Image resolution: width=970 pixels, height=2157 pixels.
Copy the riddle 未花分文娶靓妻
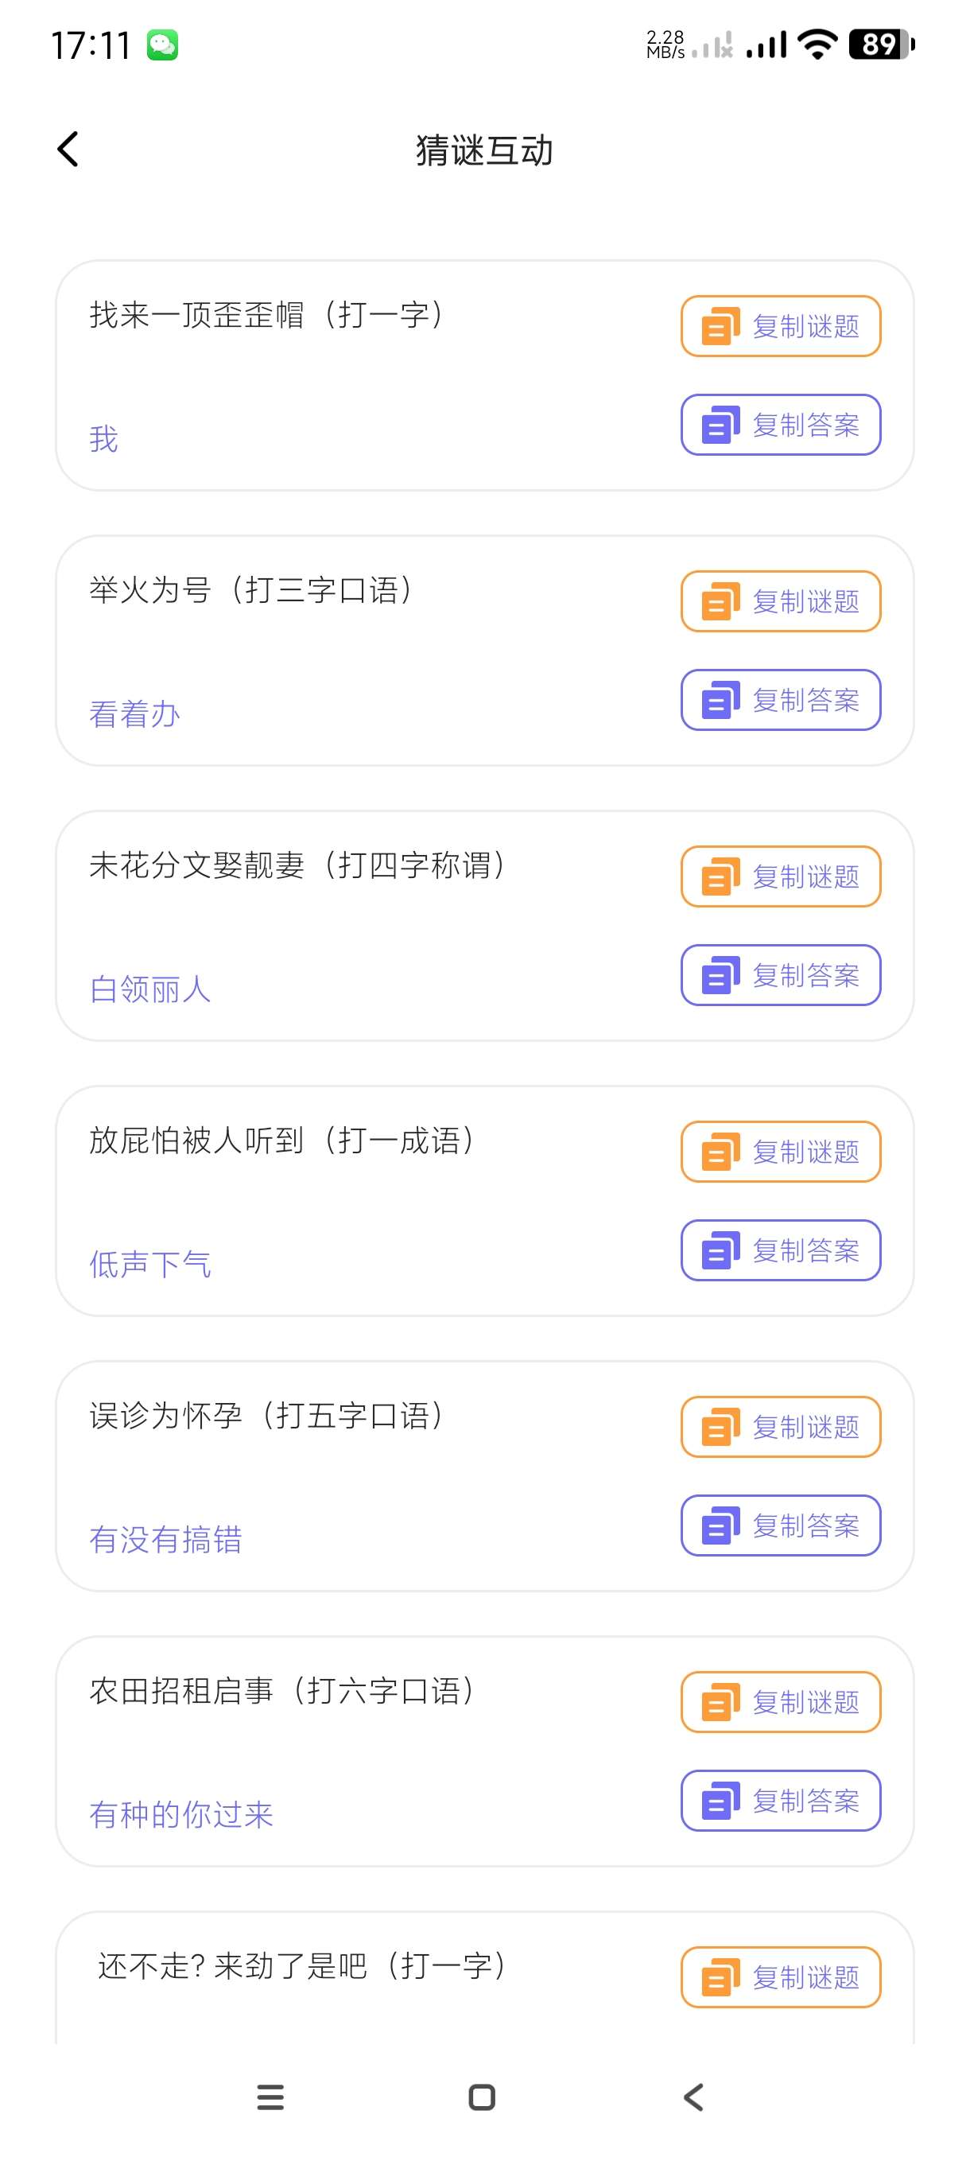click(x=780, y=876)
